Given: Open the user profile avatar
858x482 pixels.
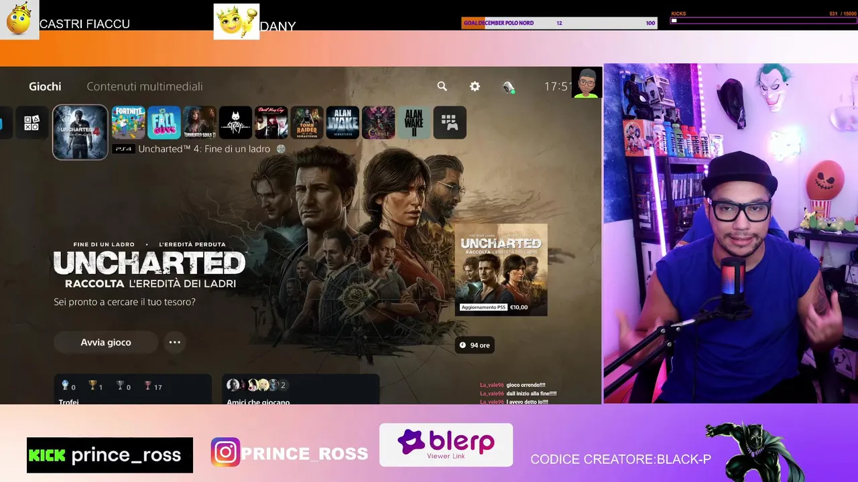Looking at the screenshot, I should 587,83.
